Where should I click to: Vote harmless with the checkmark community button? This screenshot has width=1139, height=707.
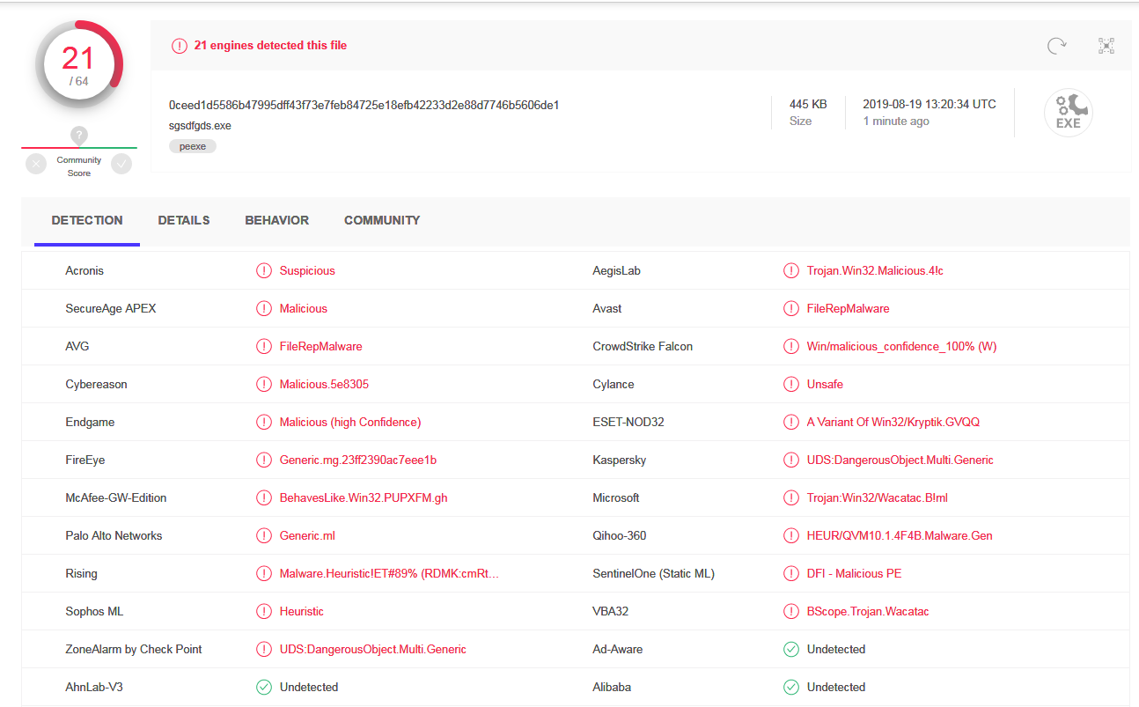click(121, 164)
